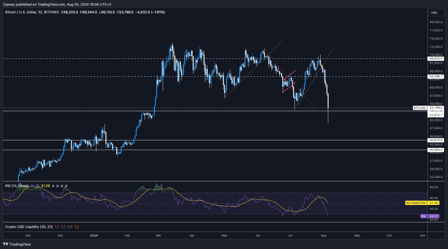Select the 63,396.7 dashed level label
Image resolution: width=448 pixels, height=249 pixels.
(436, 77)
